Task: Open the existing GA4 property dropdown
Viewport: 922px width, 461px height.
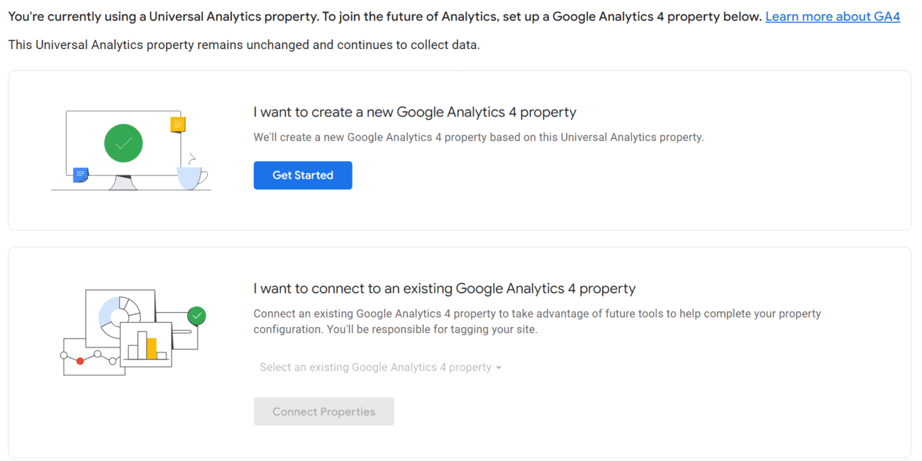Action: pyautogui.click(x=380, y=367)
